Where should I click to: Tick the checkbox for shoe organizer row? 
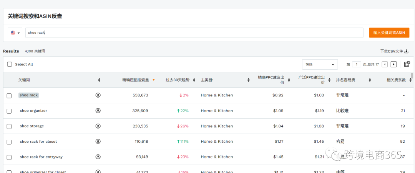click(x=9, y=111)
